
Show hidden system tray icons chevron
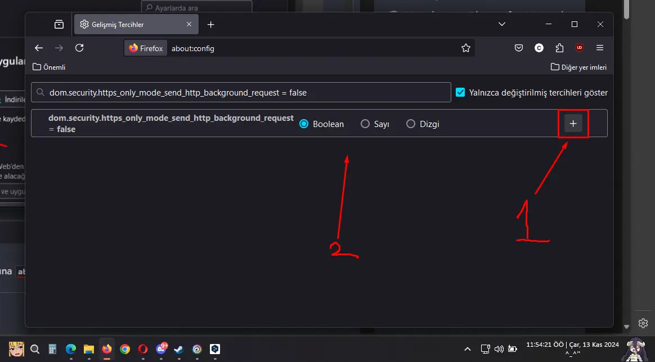pyautogui.click(x=468, y=349)
